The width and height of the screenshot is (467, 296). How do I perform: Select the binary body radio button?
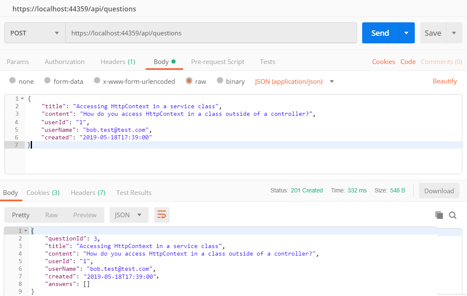point(220,81)
